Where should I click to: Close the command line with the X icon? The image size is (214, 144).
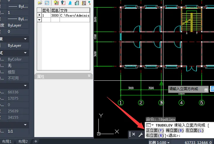[134, 134]
